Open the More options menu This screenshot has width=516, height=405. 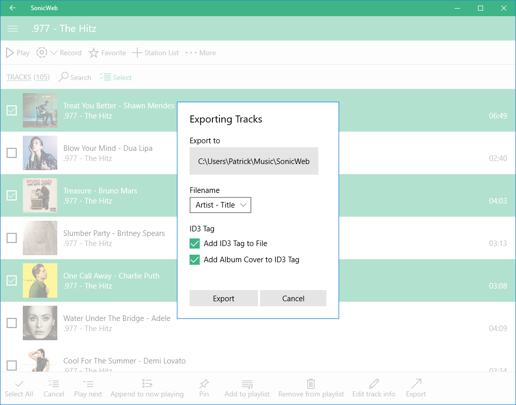(201, 53)
